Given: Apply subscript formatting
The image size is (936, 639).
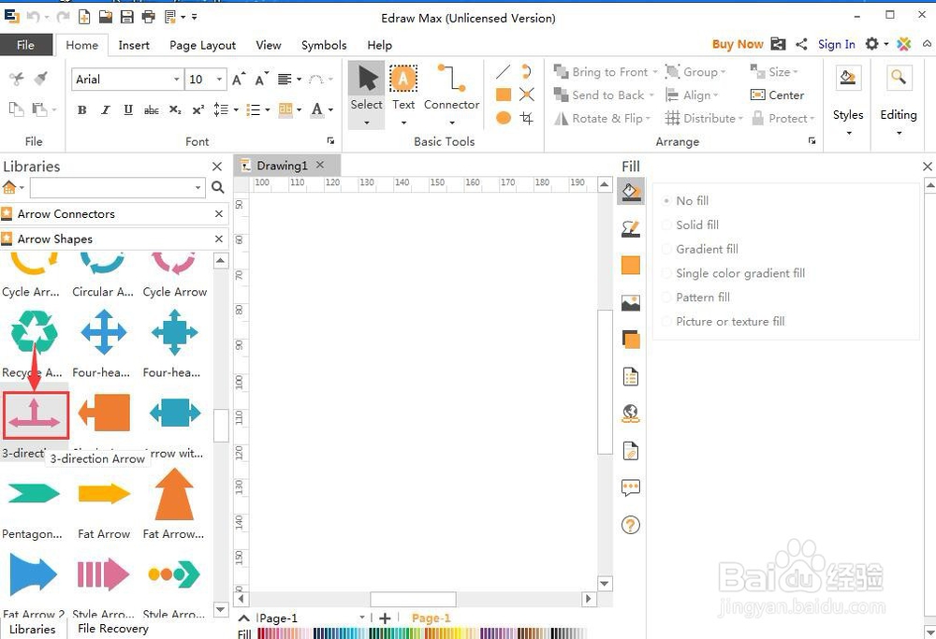Looking at the screenshot, I should click(x=175, y=109).
